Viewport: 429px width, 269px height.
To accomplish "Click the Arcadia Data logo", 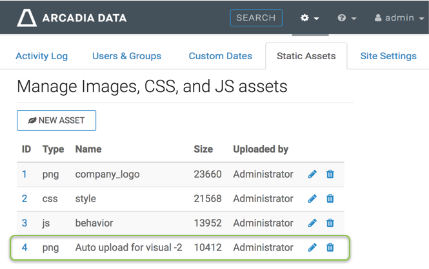I will pyautogui.click(x=72, y=17).
